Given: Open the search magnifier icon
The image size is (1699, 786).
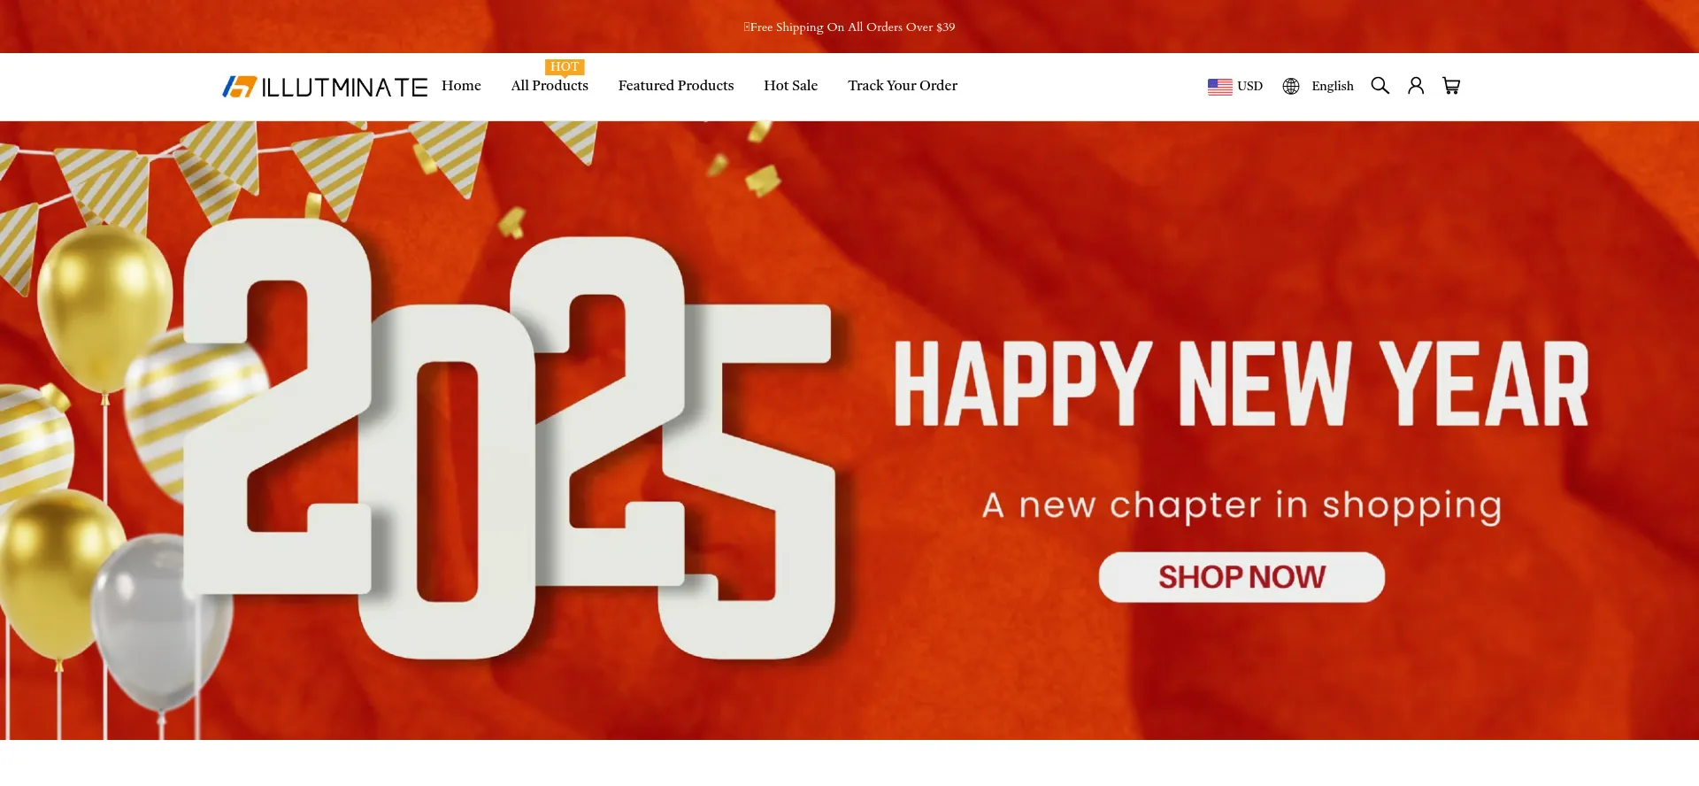Looking at the screenshot, I should (1380, 86).
